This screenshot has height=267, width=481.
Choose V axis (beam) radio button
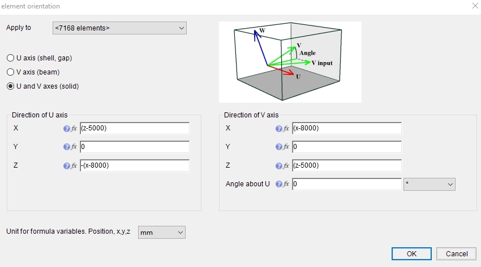(x=10, y=72)
